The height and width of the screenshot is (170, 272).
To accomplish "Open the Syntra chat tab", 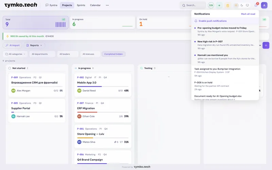I will [x=51, y=5].
